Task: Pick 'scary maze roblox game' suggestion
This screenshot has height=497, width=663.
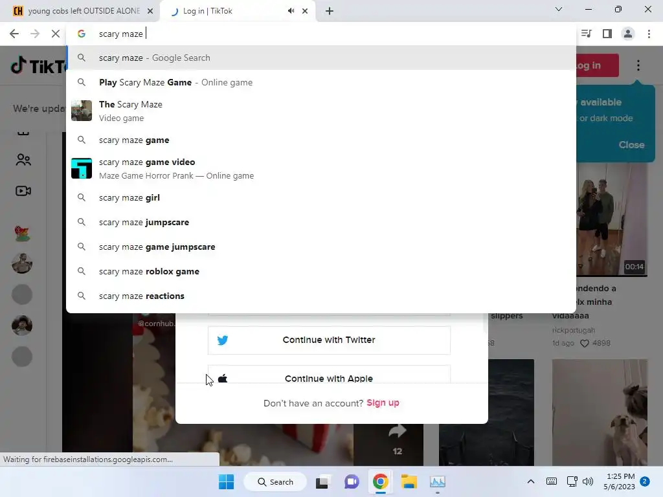Action: pyautogui.click(x=321, y=271)
